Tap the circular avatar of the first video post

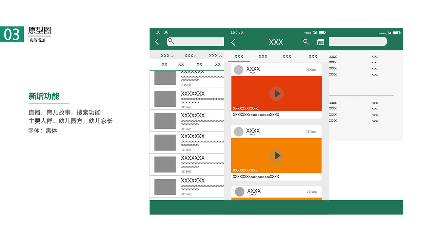239,69
